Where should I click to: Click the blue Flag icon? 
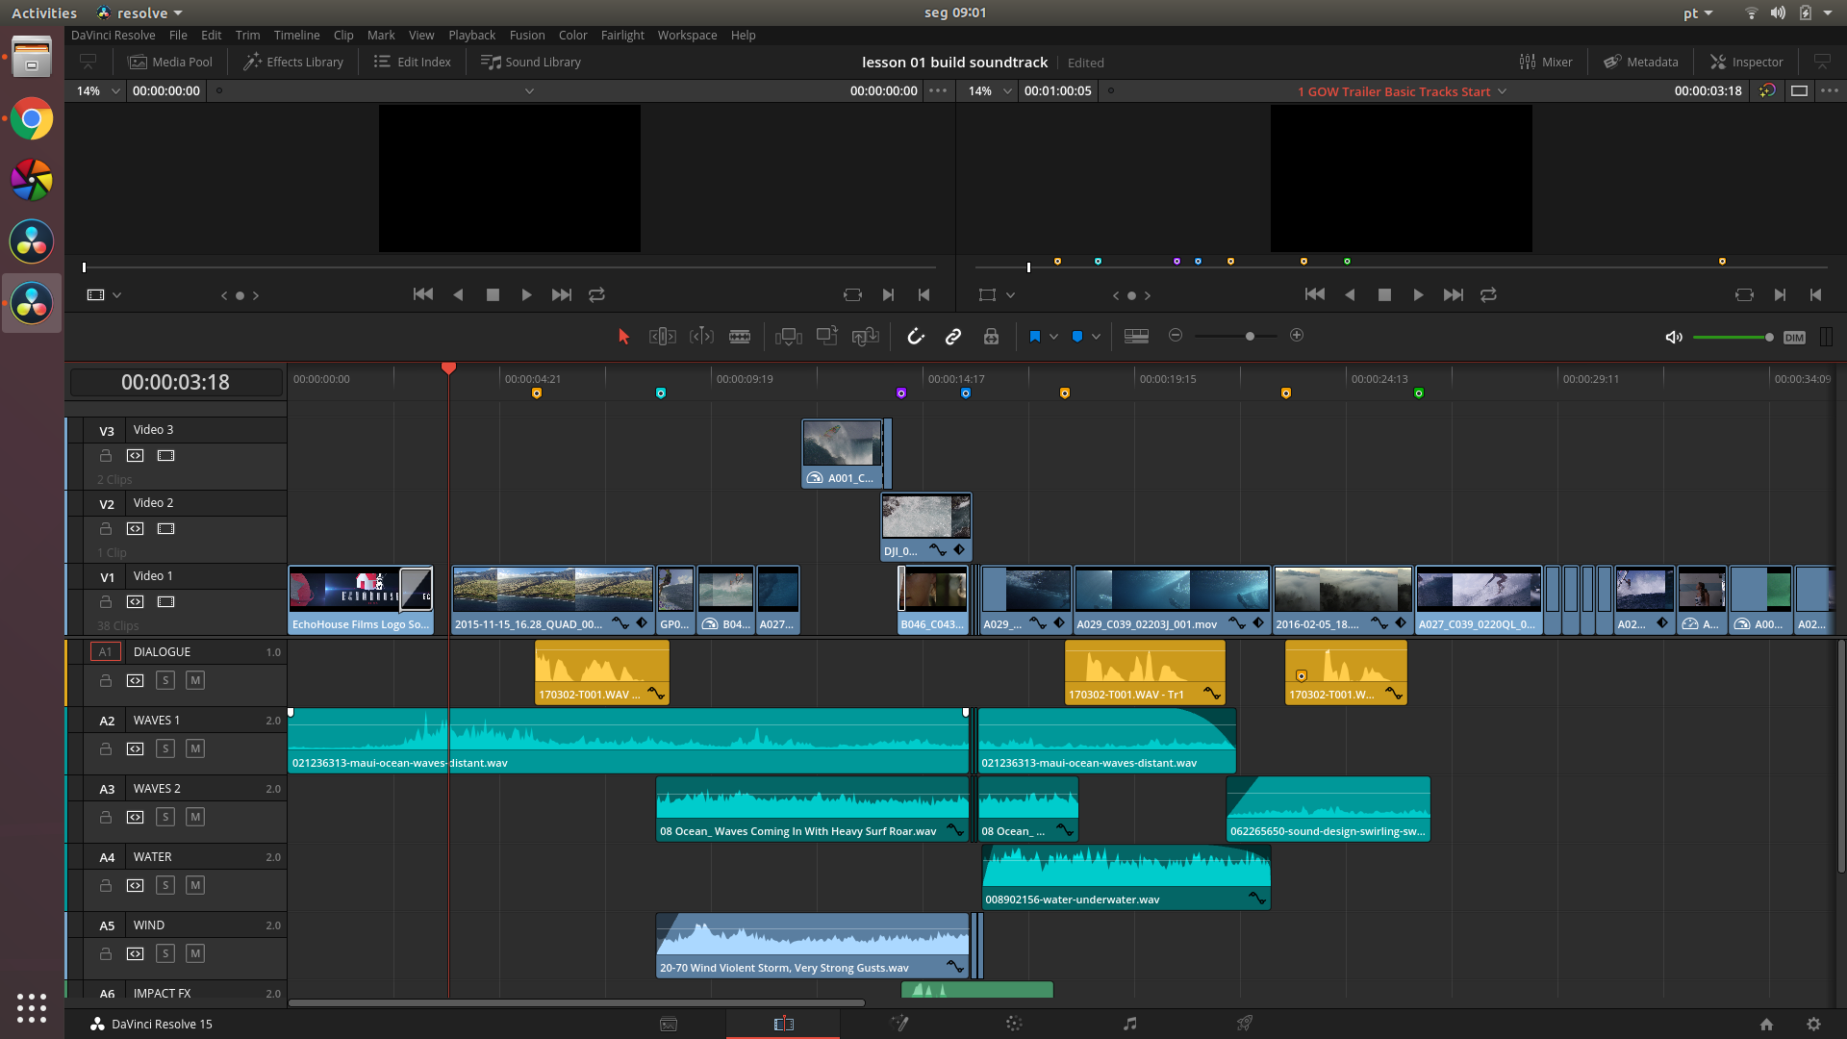click(x=1035, y=337)
